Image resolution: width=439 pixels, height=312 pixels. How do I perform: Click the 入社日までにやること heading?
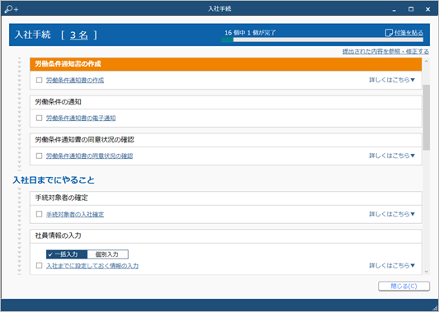(x=54, y=180)
